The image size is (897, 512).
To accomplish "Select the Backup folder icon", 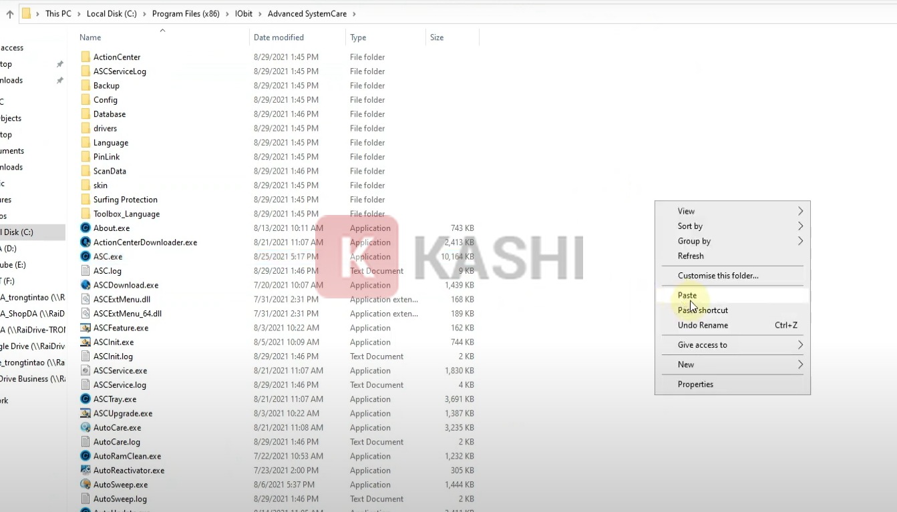I will coord(85,85).
